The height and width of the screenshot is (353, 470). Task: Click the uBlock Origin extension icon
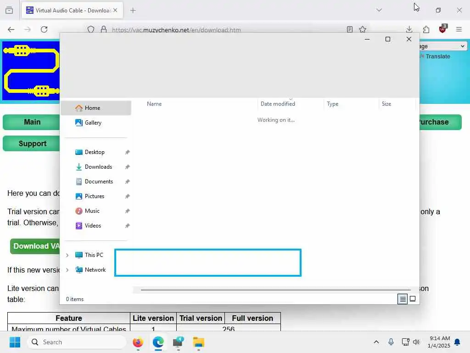pos(443,29)
